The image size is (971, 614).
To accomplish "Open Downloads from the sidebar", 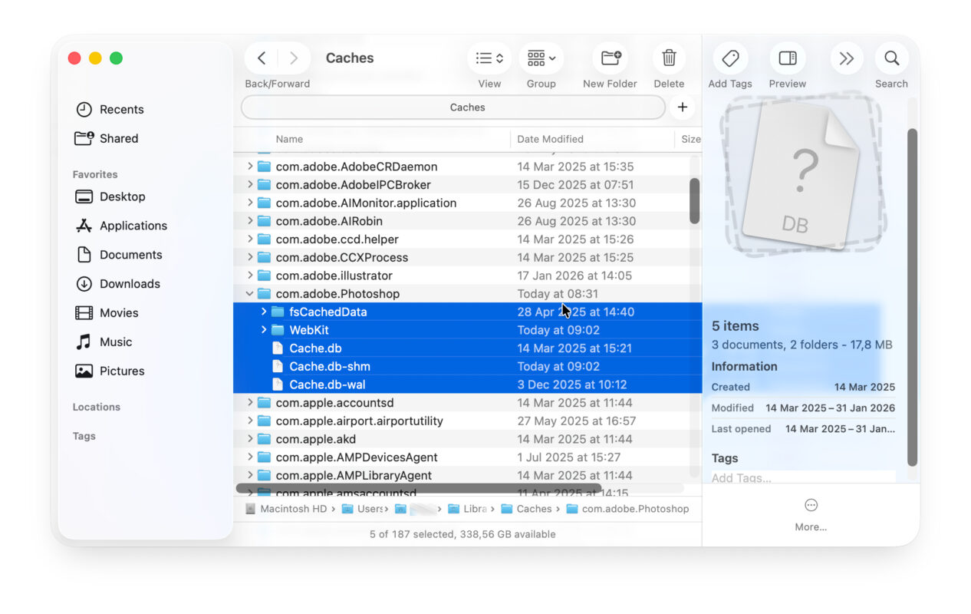I will tap(127, 283).
